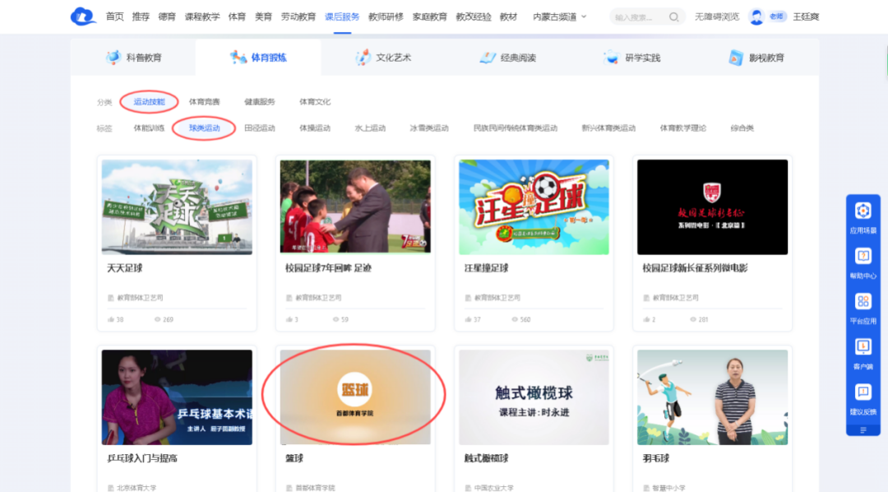Click the 天天足球 course title
The height and width of the screenshot is (492, 888).
pyautogui.click(x=125, y=268)
